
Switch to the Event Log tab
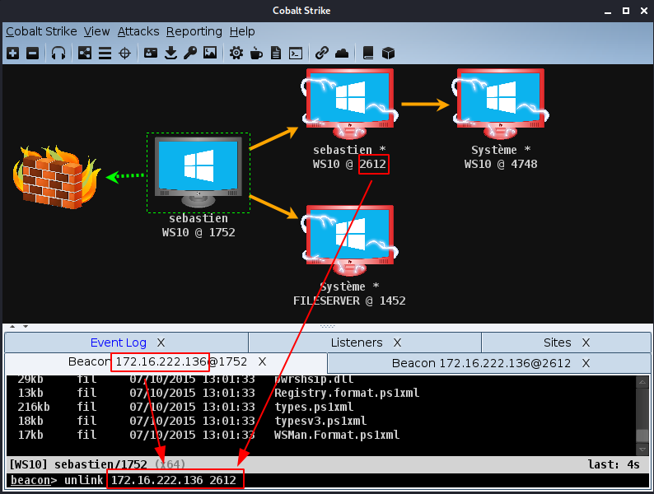[x=118, y=343]
